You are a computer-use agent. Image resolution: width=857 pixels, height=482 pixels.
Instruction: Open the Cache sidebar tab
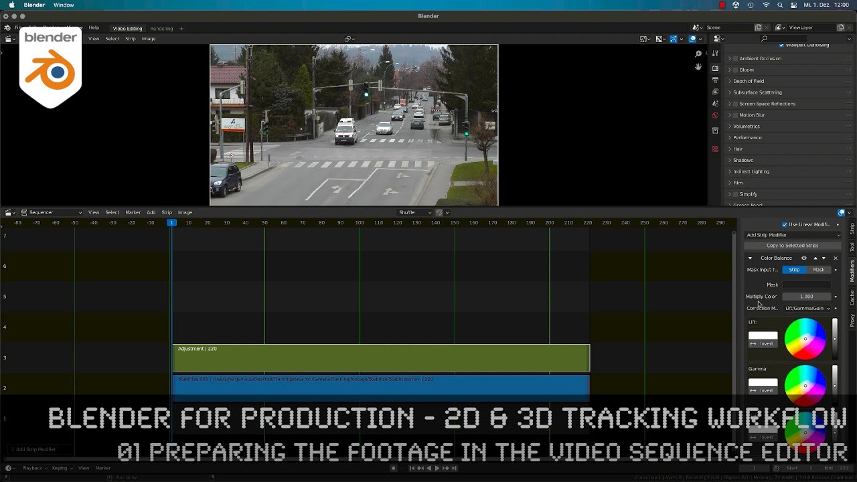pyautogui.click(x=852, y=297)
